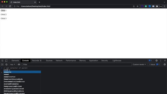Viewport: 167px width, 94px height.
Task: Choose CompressionStream suggestion
Action: pyautogui.click(x=22, y=86)
